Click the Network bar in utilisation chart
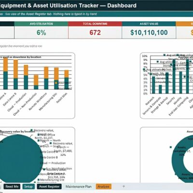The image size is (193, 193). point(153,85)
